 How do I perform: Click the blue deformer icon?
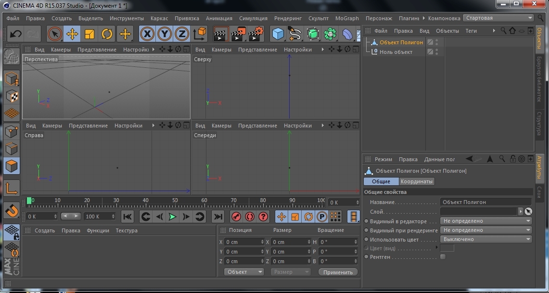point(348,34)
